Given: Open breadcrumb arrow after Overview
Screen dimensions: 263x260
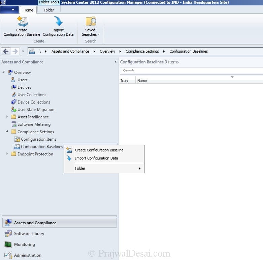Looking at the screenshot, I should pyautogui.click(x=120, y=51).
